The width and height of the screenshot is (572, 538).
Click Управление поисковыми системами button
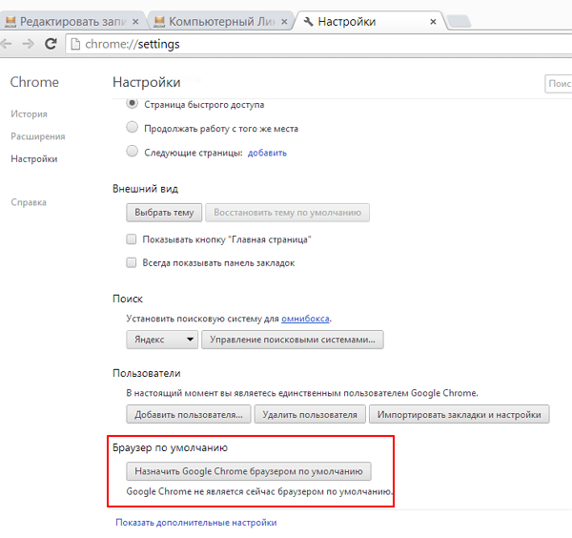point(293,340)
